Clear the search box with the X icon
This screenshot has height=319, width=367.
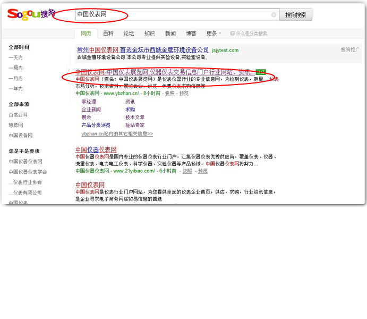pos(274,15)
